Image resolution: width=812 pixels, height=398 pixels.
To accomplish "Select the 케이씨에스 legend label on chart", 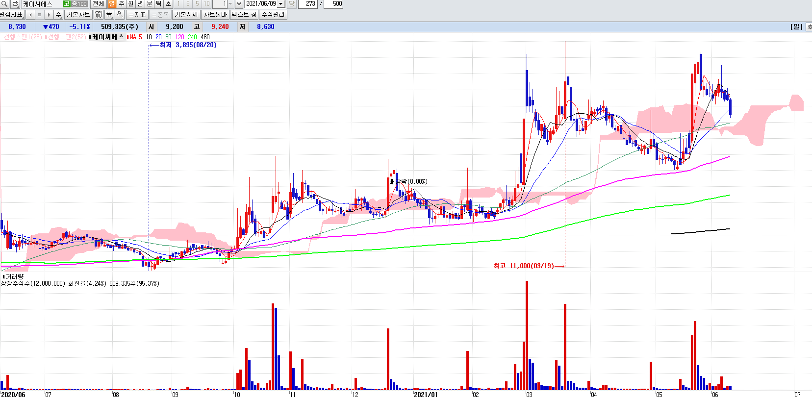I will pos(108,37).
